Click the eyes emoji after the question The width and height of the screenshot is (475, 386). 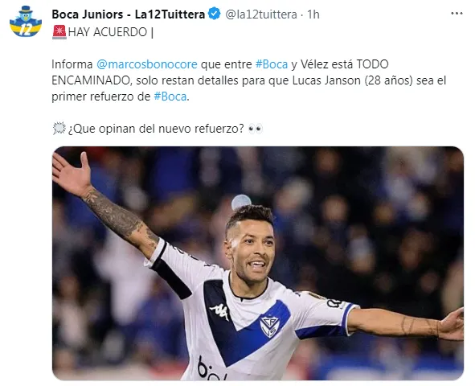(x=255, y=129)
